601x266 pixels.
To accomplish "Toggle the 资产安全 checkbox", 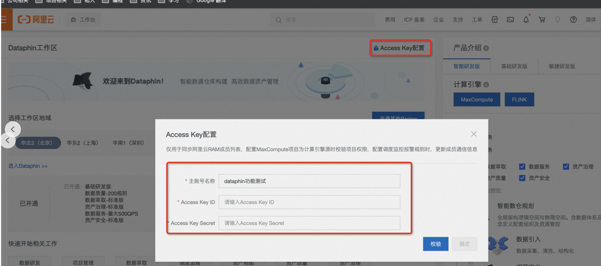I will (522, 178).
